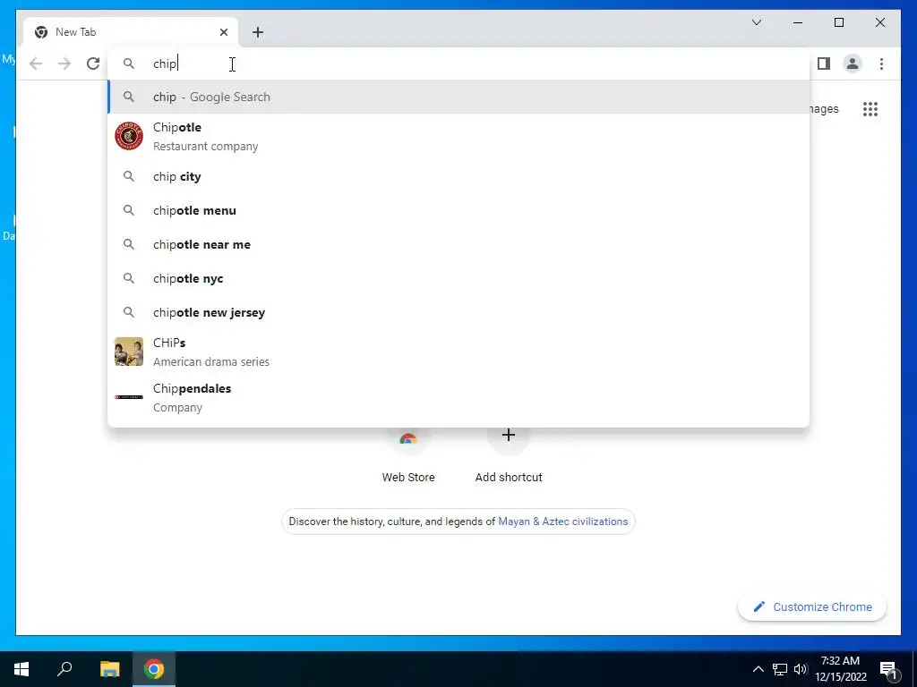The image size is (917, 687).
Task: Expand the tab search chevron
Action: point(756,22)
